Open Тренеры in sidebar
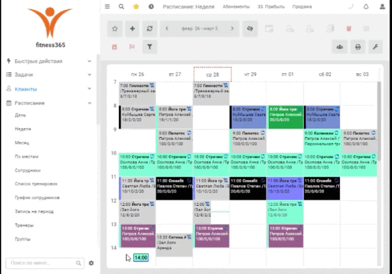This screenshot has width=392, height=274. click(x=24, y=225)
